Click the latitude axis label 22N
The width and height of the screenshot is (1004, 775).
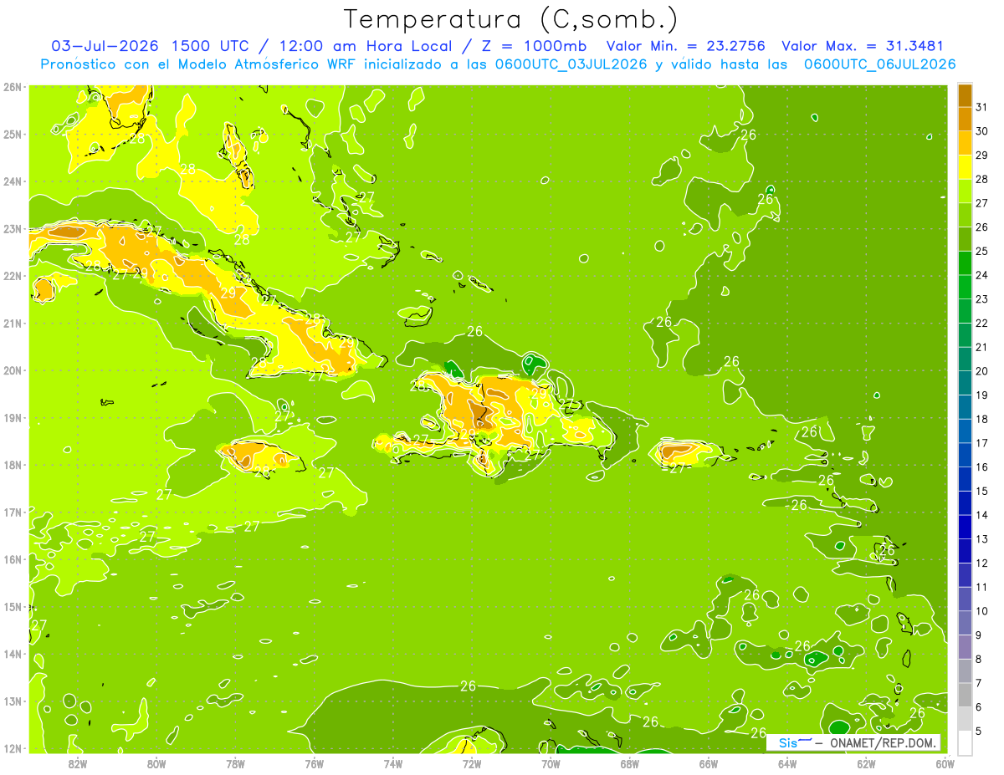(x=13, y=276)
